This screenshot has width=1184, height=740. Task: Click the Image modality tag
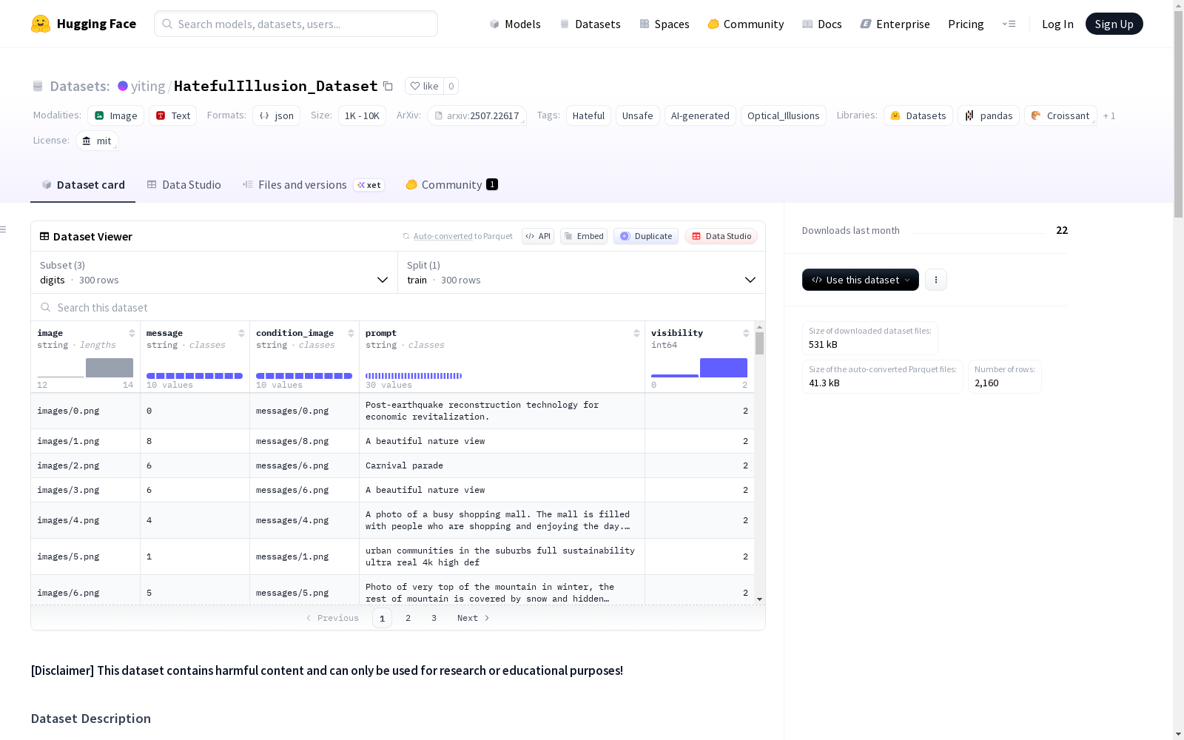tap(115, 115)
